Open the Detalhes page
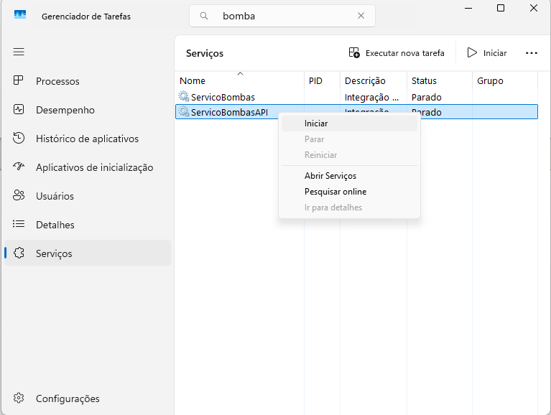 click(x=87, y=225)
